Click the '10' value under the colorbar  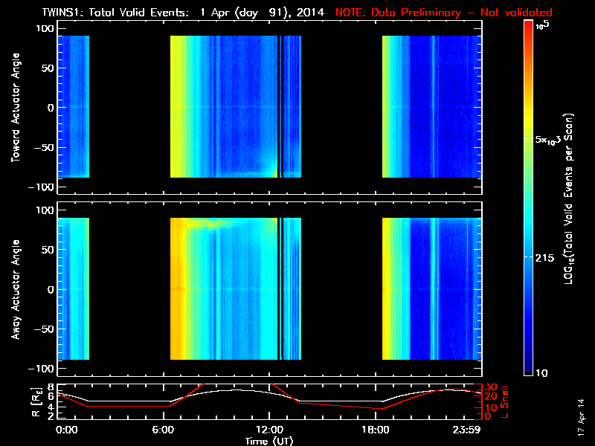[x=541, y=373]
